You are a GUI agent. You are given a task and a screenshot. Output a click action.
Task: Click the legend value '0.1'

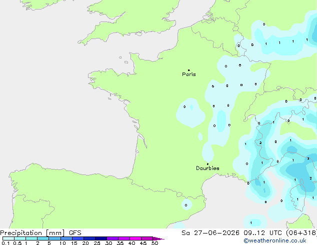[x=5, y=243]
